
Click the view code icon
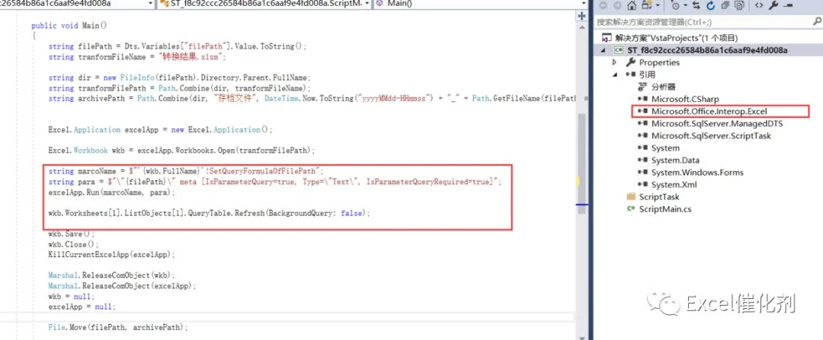(759, 6)
